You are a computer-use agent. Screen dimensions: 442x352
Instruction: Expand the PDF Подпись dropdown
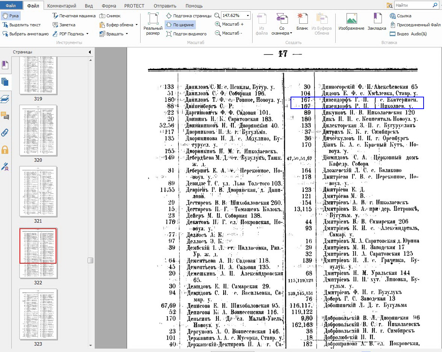87,34
